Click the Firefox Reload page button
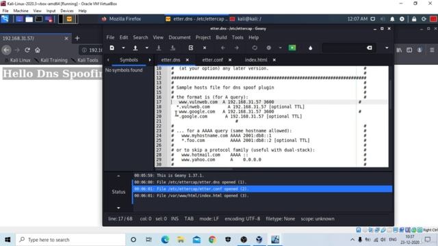This screenshot has height=246, width=438. 27,50
